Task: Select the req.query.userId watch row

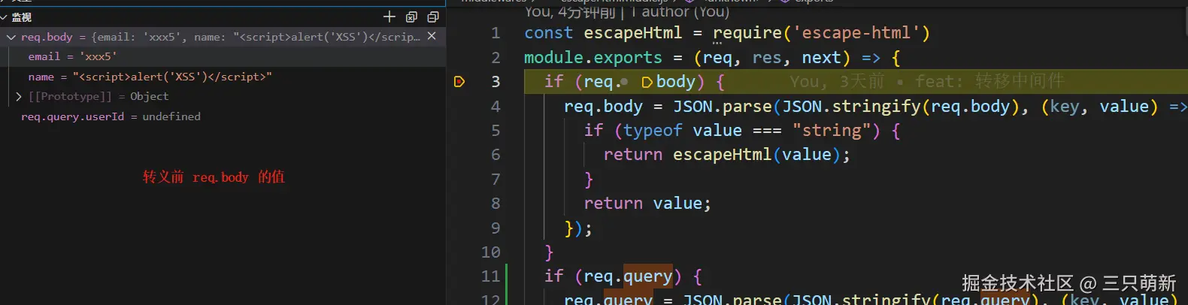Action: coord(223,116)
